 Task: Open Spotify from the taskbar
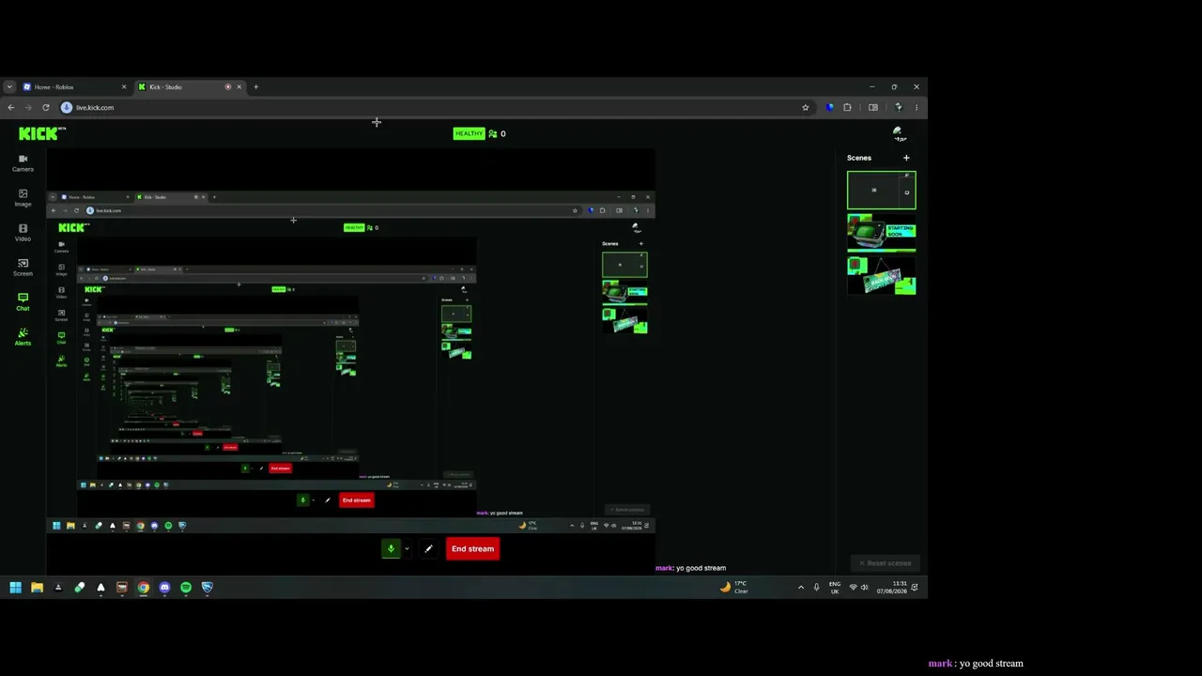186,588
